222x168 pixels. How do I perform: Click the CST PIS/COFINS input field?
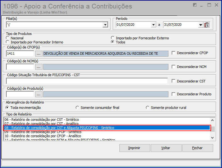[x=87, y=81]
